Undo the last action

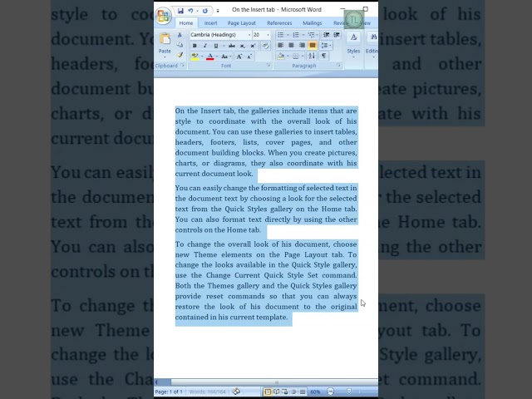point(190,11)
